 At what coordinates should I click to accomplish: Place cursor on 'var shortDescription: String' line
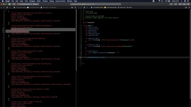coord(95,57)
